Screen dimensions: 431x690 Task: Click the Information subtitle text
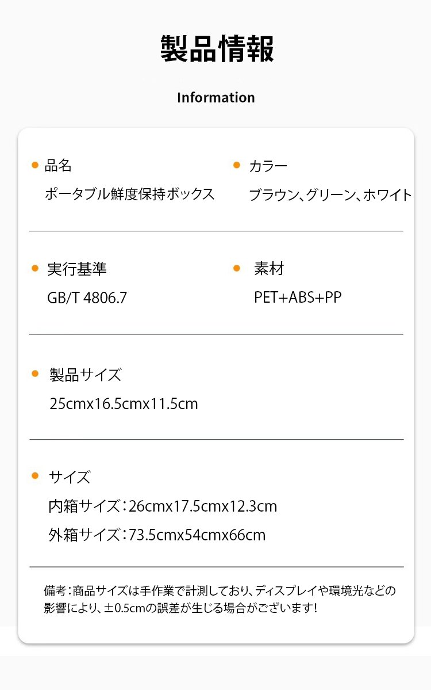(x=215, y=97)
